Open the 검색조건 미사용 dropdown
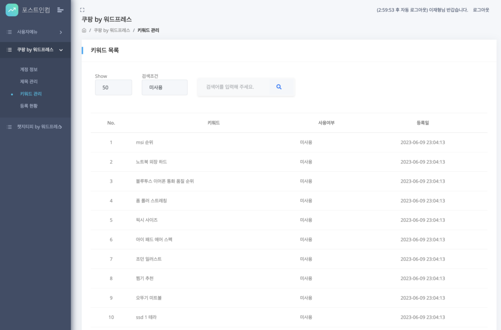The image size is (501, 330). [x=164, y=87]
